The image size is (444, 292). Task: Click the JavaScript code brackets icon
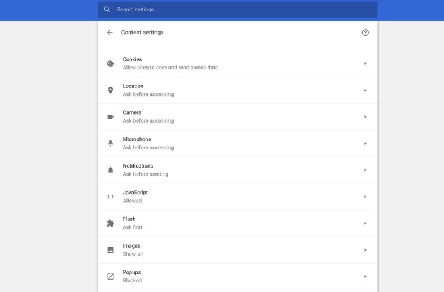(x=110, y=197)
